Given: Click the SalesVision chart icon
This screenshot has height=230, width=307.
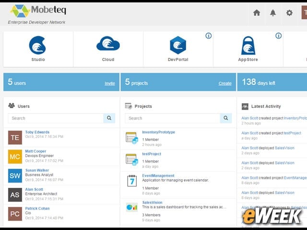Looking at the screenshot, I should click(x=132, y=207).
